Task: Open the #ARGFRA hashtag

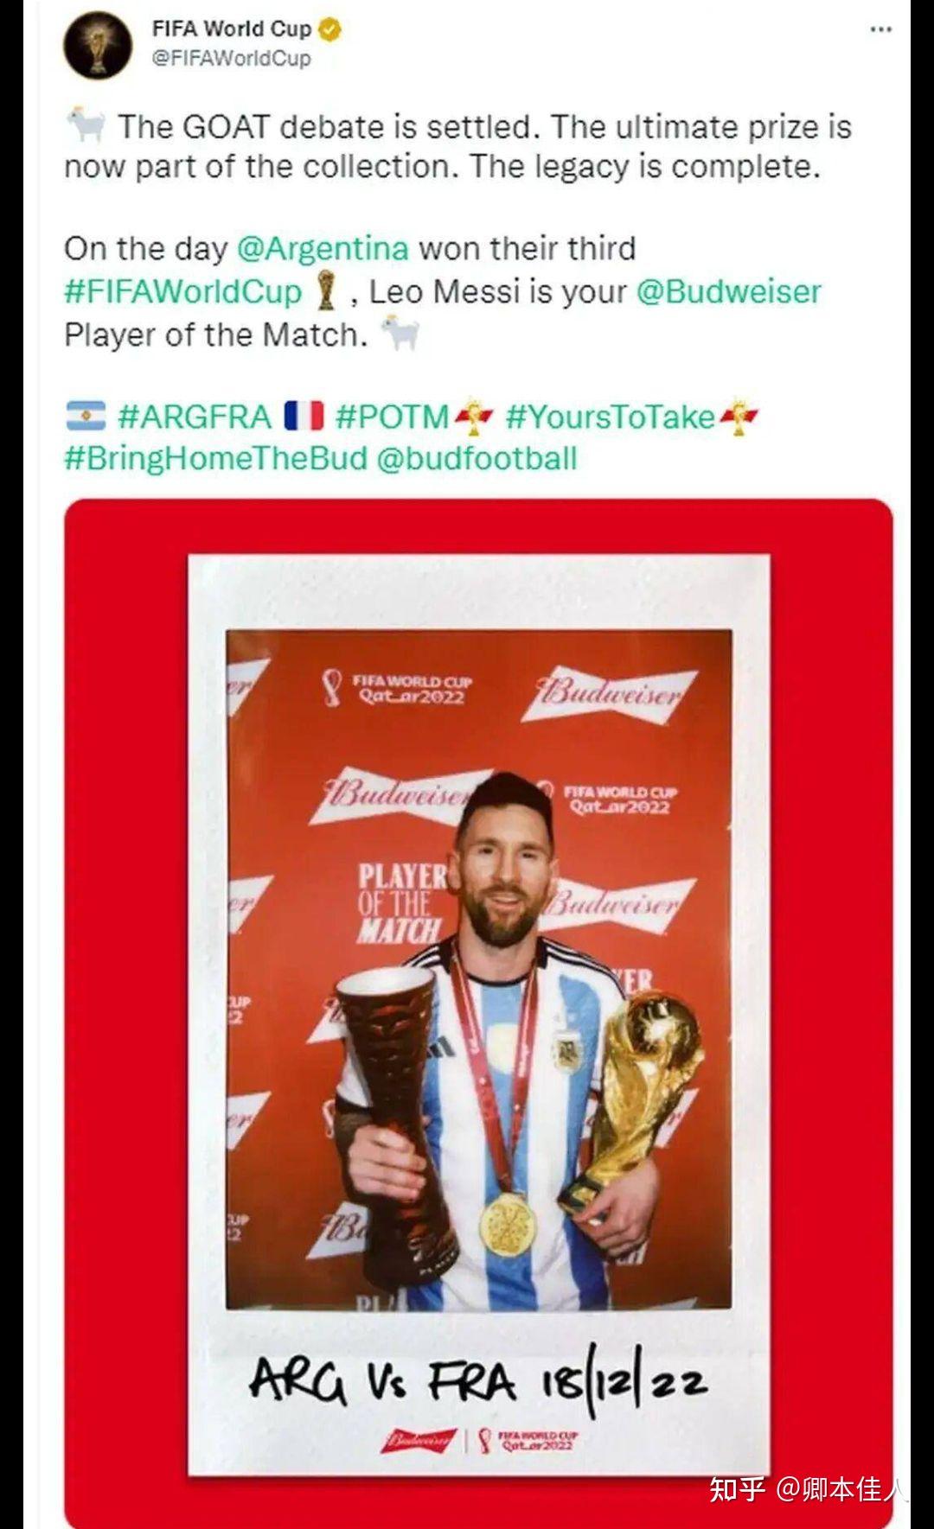Action: 195,417
